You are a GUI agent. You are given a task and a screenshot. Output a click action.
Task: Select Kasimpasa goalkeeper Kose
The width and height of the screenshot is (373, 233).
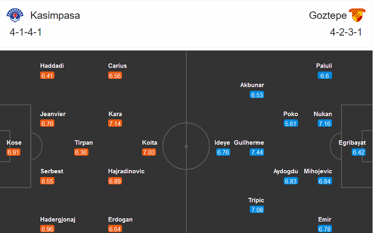pos(14,142)
